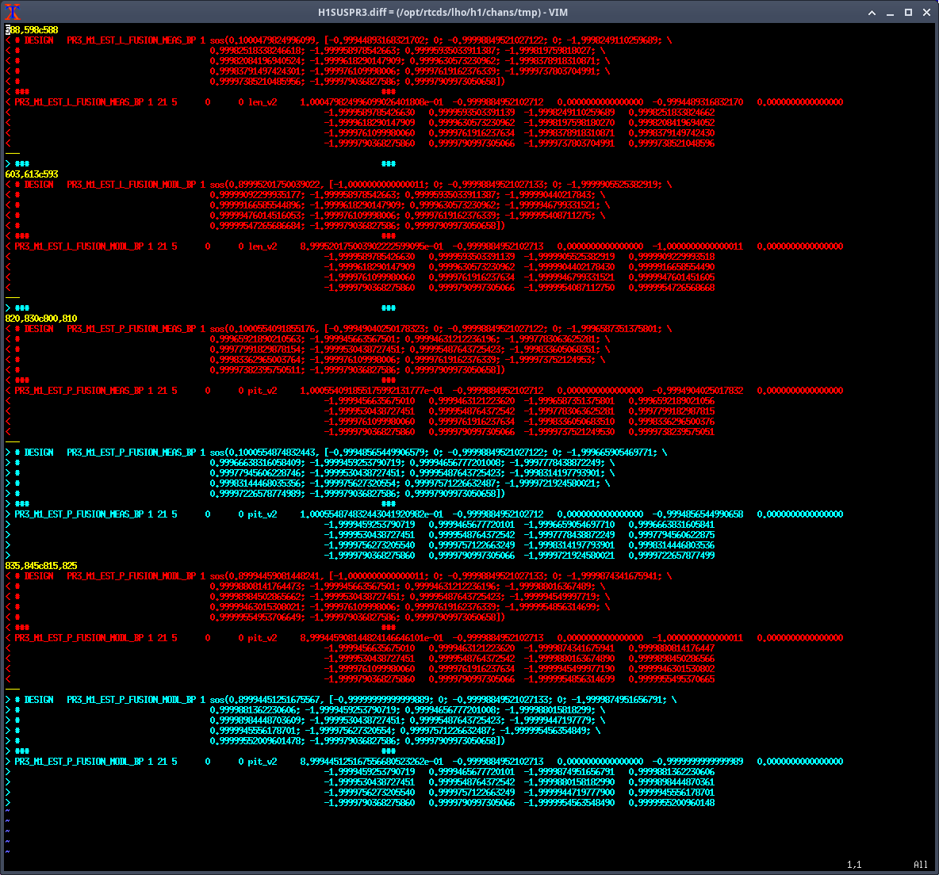Image resolution: width=939 pixels, height=875 pixels.
Task: Click the 1,1 cursor position in status line
Action: [x=854, y=865]
